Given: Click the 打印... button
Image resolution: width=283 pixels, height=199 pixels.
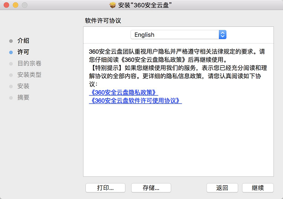Looking at the screenshot, I should 105,188.
